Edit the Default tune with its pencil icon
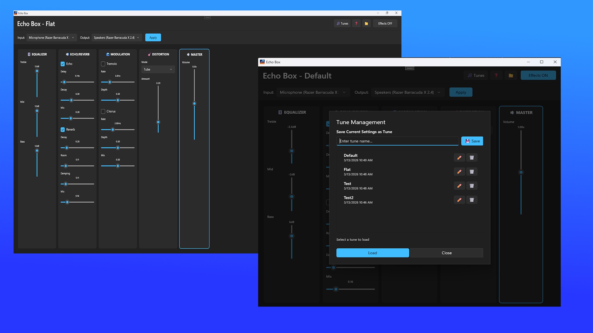Image resolution: width=593 pixels, height=333 pixels. [459, 158]
